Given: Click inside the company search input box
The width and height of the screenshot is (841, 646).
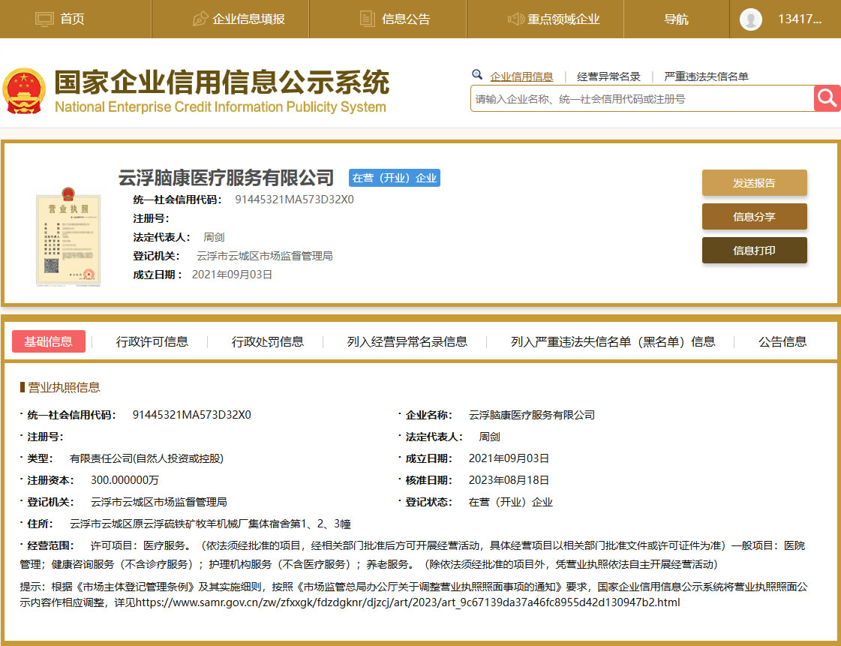Looking at the screenshot, I should (638, 98).
